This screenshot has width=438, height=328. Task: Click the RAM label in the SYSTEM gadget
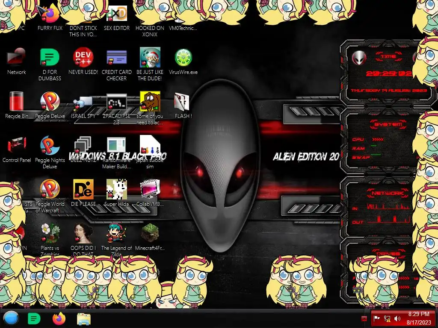click(x=358, y=148)
